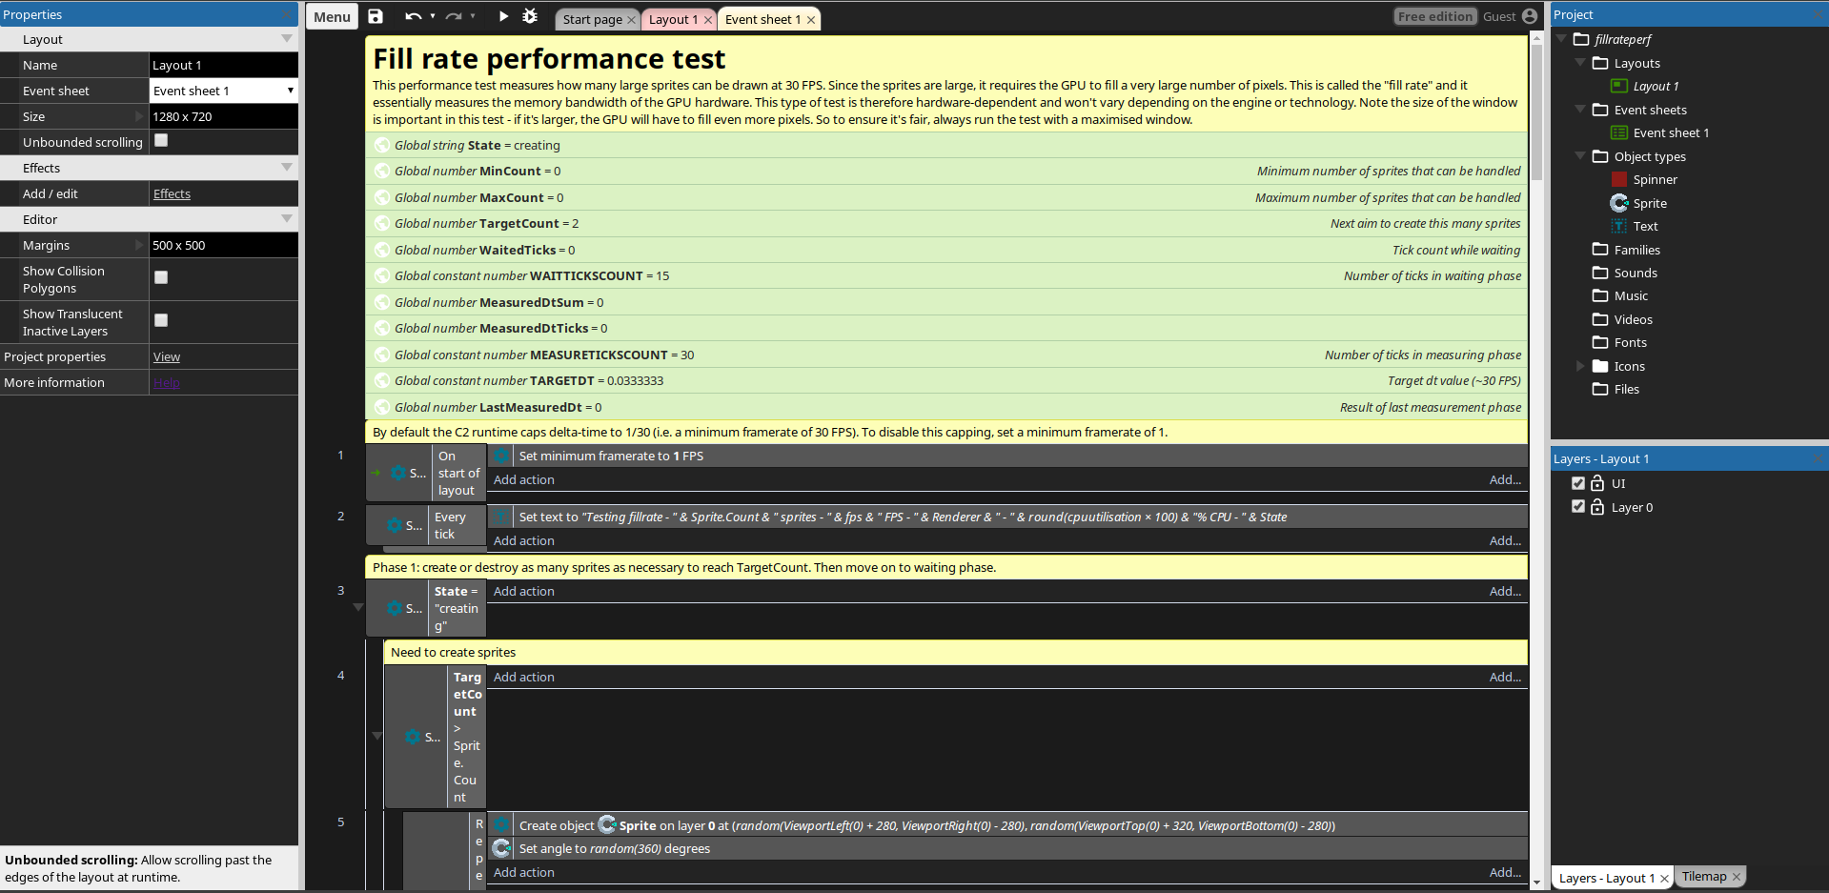This screenshot has height=893, width=1829.
Task: Open the Event sheet dropdown in Properties
Action: click(x=291, y=90)
